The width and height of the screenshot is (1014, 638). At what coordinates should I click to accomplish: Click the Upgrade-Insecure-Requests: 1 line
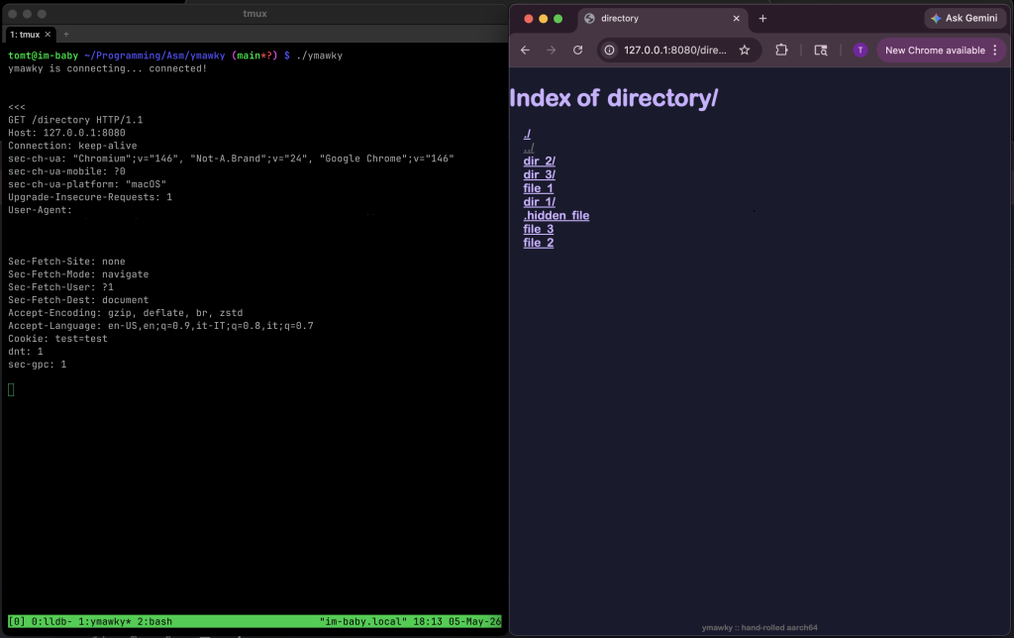90,197
